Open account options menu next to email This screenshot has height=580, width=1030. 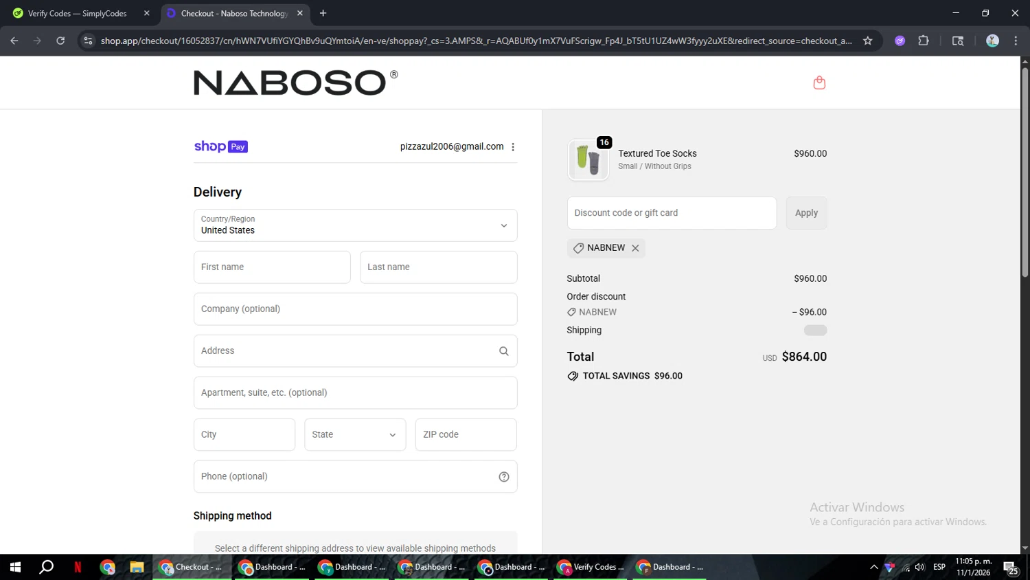513,147
